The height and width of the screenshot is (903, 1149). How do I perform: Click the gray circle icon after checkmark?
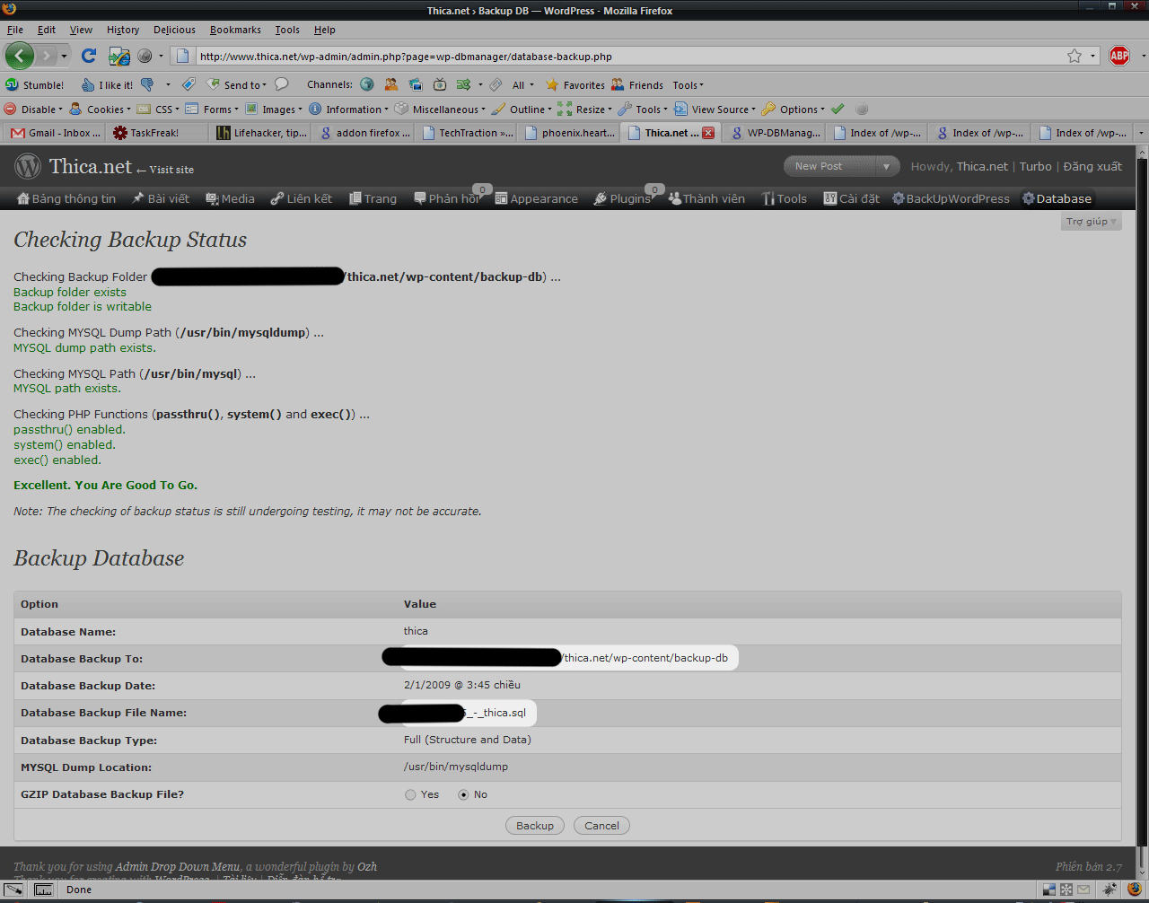pos(862,110)
